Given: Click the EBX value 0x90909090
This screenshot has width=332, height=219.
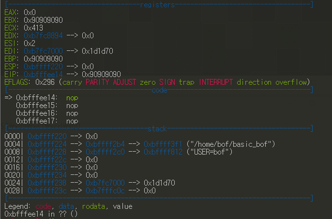Looking at the screenshot, I should [43, 20].
